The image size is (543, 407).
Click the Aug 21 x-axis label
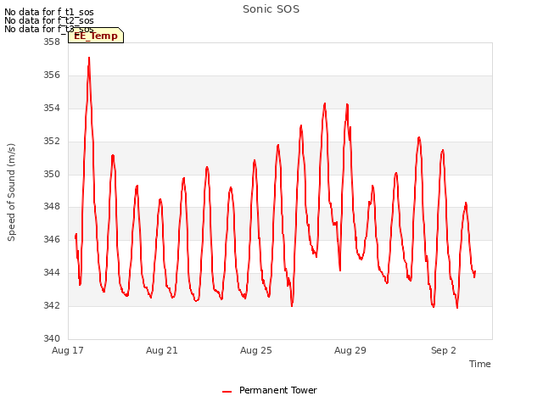(x=162, y=350)
